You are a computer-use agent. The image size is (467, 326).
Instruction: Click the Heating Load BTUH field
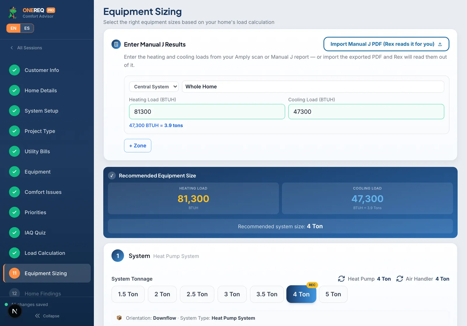coord(207,112)
